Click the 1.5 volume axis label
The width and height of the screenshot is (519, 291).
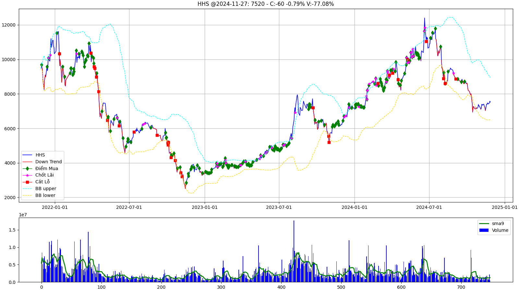tap(12, 230)
